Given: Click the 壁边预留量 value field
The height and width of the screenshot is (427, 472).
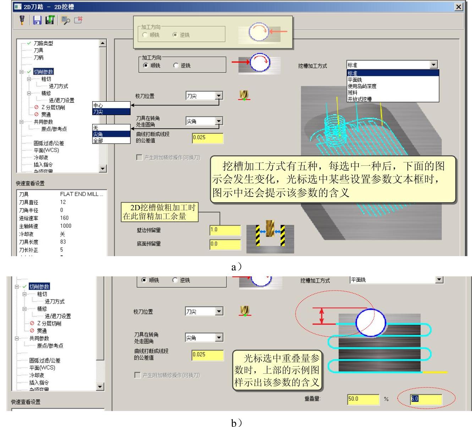Looking at the screenshot, I should pos(225,230).
